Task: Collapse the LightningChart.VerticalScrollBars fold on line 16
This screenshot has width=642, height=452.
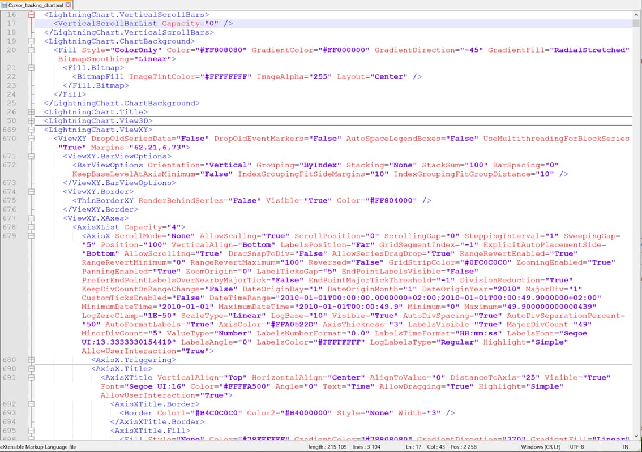Action: [31, 15]
